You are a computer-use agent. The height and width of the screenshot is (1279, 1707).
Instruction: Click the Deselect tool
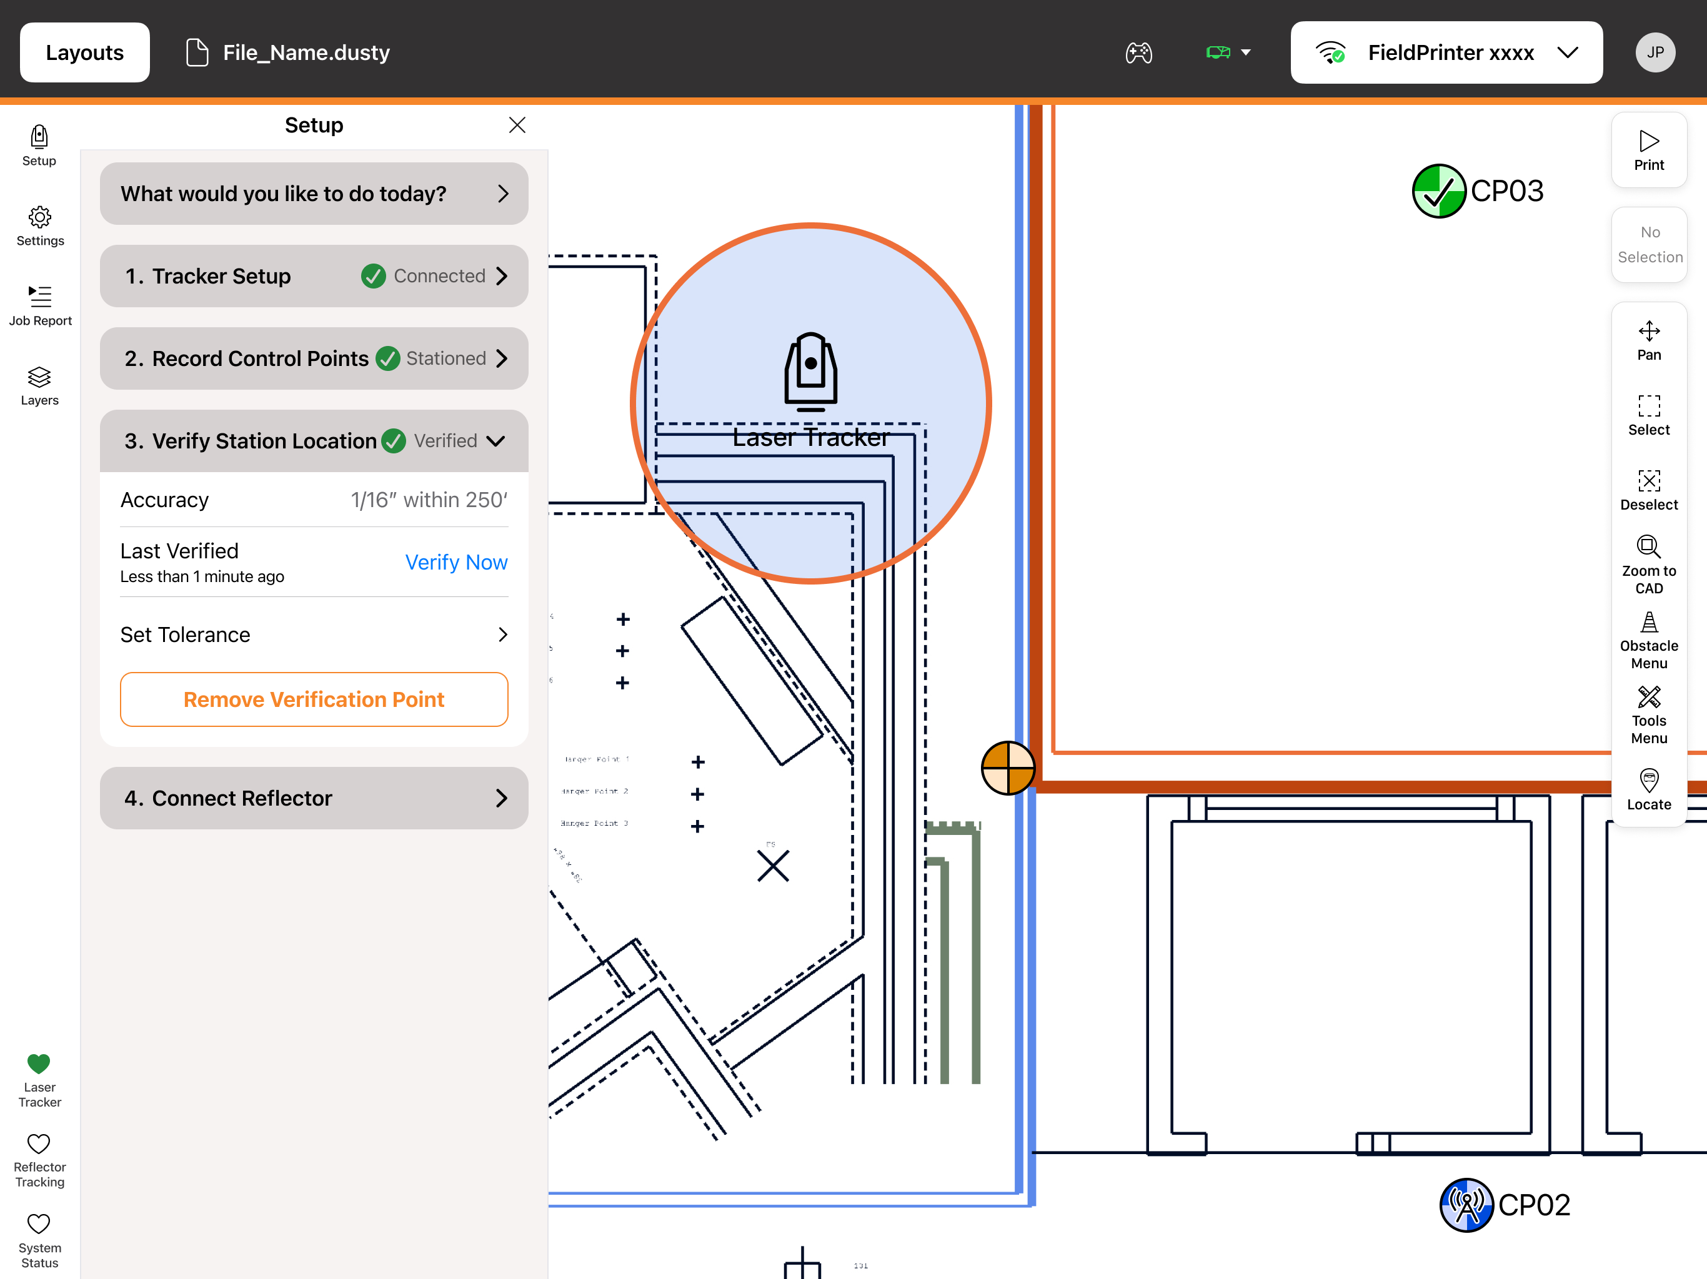click(1648, 491)
